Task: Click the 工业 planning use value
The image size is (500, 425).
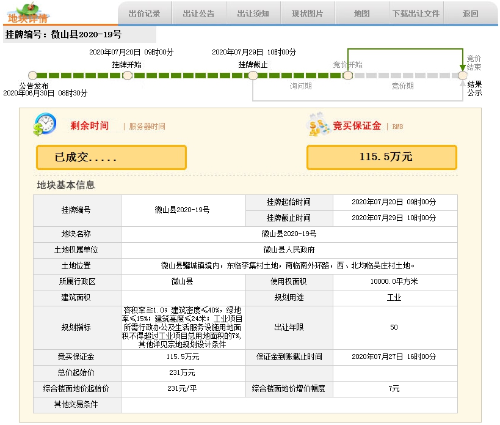Action: tap(394, 298)
